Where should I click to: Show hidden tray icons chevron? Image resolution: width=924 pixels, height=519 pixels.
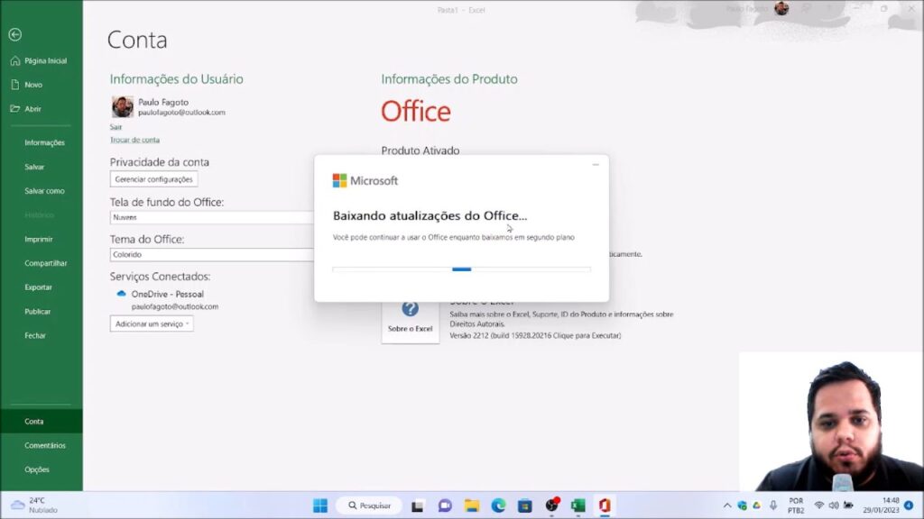[727, 505]
